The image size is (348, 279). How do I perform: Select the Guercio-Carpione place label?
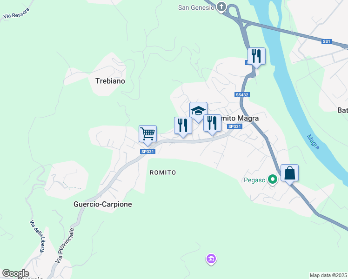pyautogui.click(x=102, y=204)
